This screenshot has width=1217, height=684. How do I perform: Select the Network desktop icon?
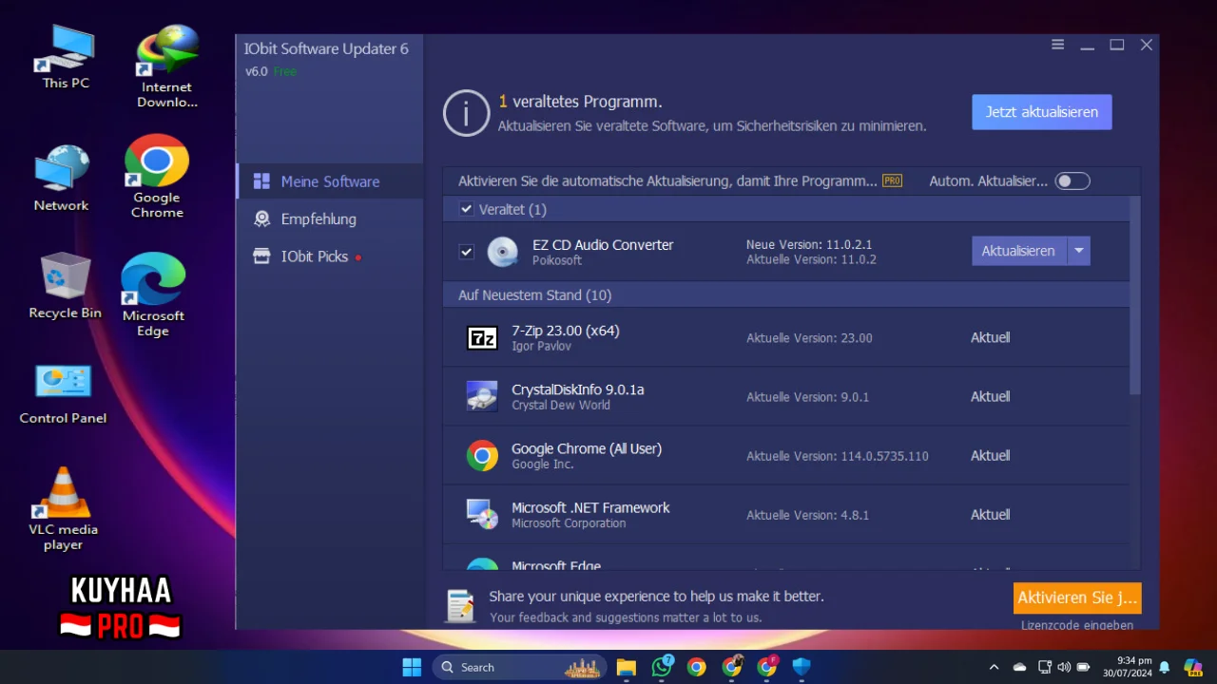[x=62, y=179]
